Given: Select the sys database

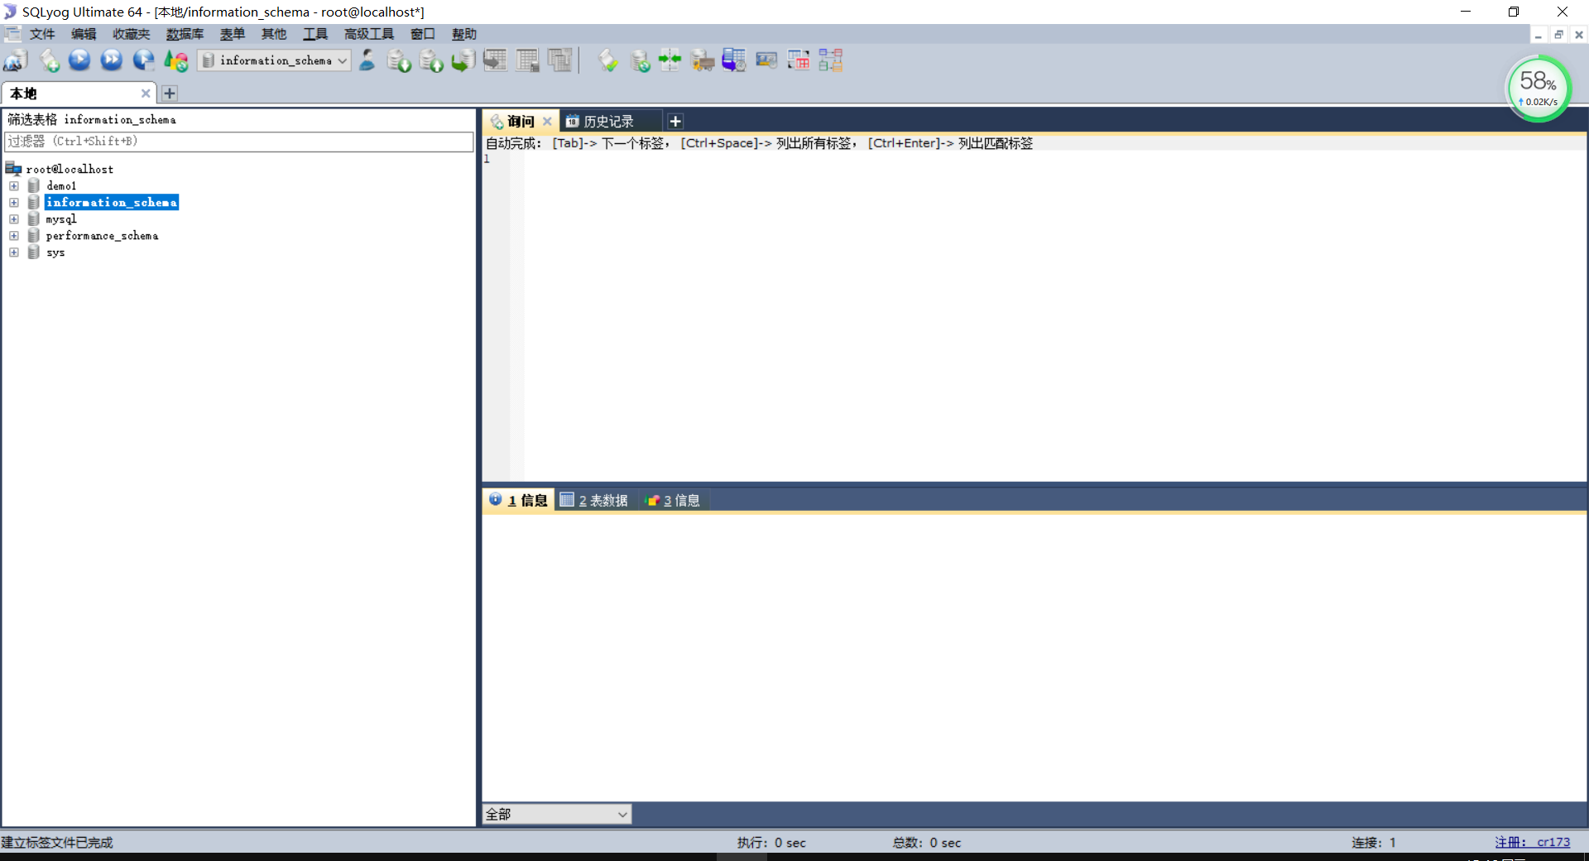Looking at the screenshot, I should point(55,253).
